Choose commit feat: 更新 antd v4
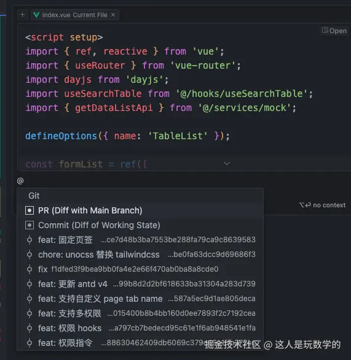The image size is (351, 360). pos(140,284)
